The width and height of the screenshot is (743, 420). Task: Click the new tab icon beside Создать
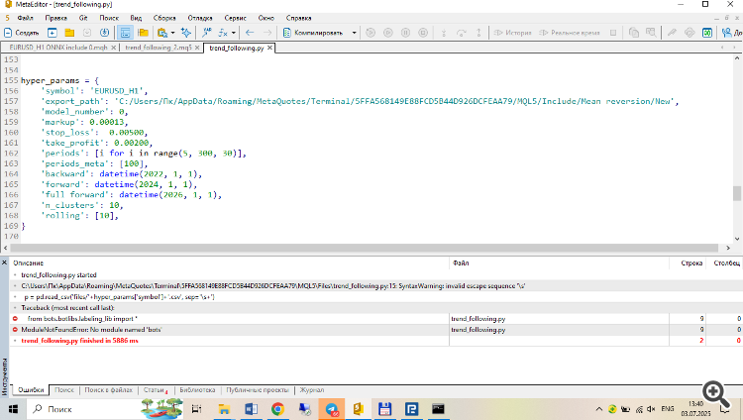(x=53, y=33)
